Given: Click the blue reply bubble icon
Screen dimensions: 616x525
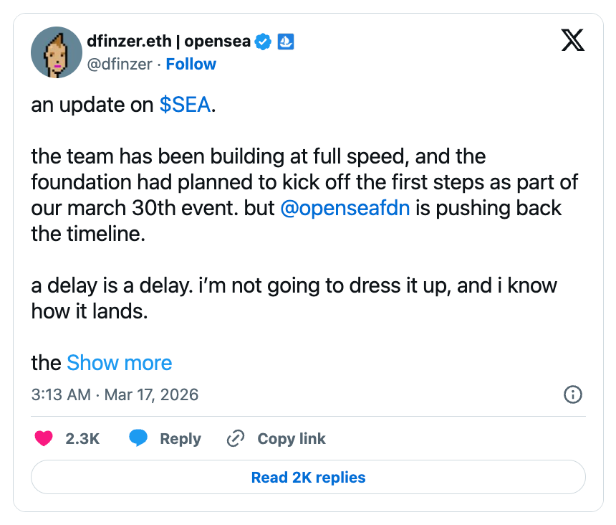Looking at the screenshot, I should click(x=138, y=439).
